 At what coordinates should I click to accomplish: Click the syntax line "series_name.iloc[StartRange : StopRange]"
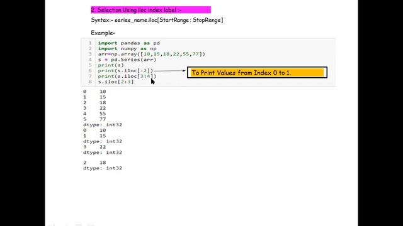tap(169, 20)
